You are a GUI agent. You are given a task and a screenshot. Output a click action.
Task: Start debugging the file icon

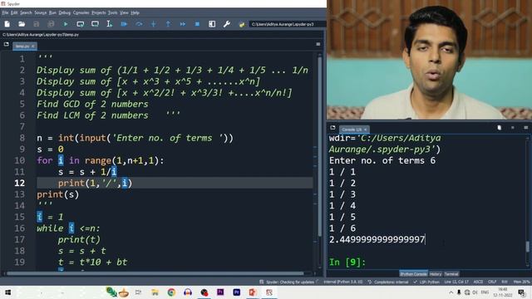pos(124,24)
